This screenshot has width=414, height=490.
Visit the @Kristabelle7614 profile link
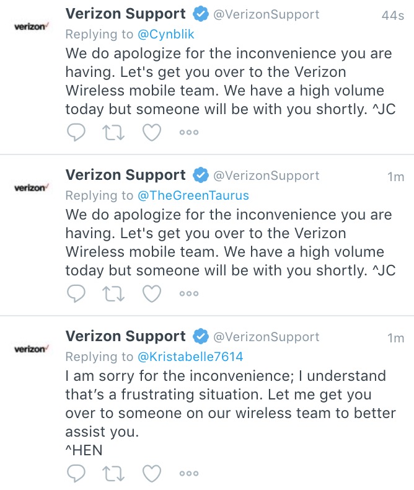click(x=190, y=357)
